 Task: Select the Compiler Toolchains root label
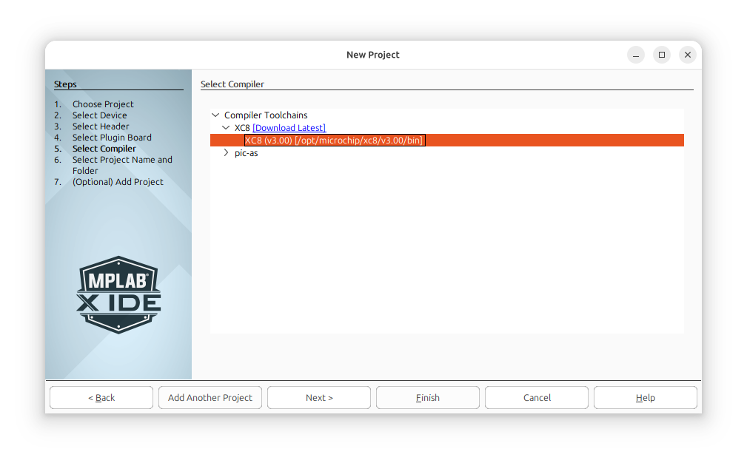tap(266, 115)
